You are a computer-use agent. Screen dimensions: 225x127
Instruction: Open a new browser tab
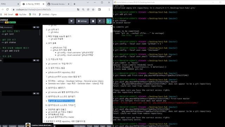tap(74, 4)
